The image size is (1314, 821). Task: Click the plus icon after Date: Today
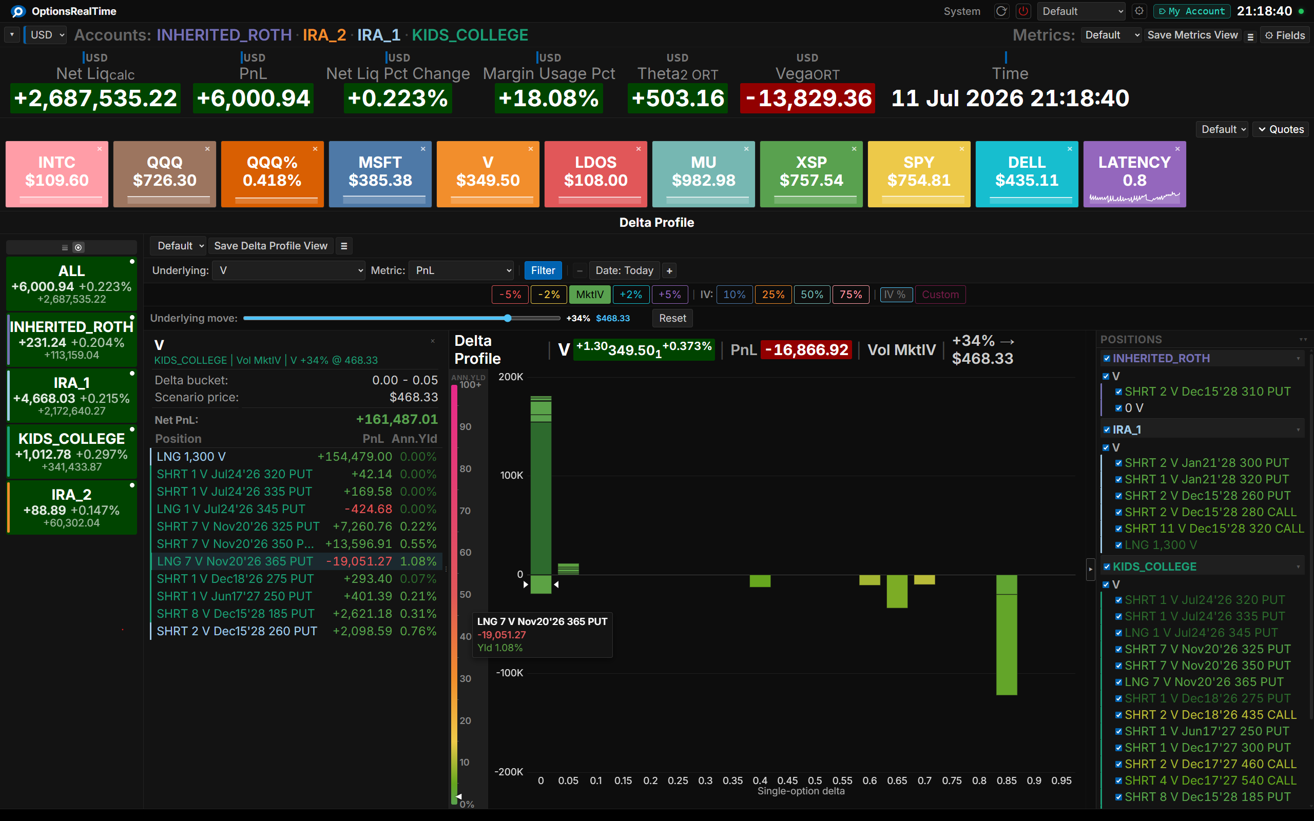tap(669, 270)
